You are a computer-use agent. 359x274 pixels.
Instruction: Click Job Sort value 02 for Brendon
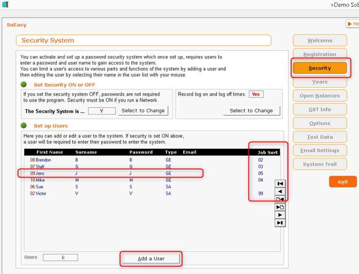[261, 160]
